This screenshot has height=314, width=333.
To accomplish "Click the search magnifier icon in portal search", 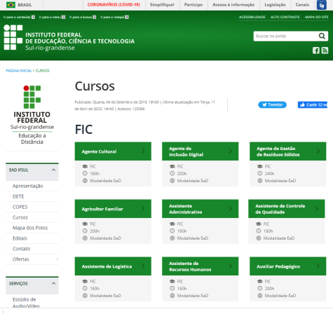I will point(322,36).
